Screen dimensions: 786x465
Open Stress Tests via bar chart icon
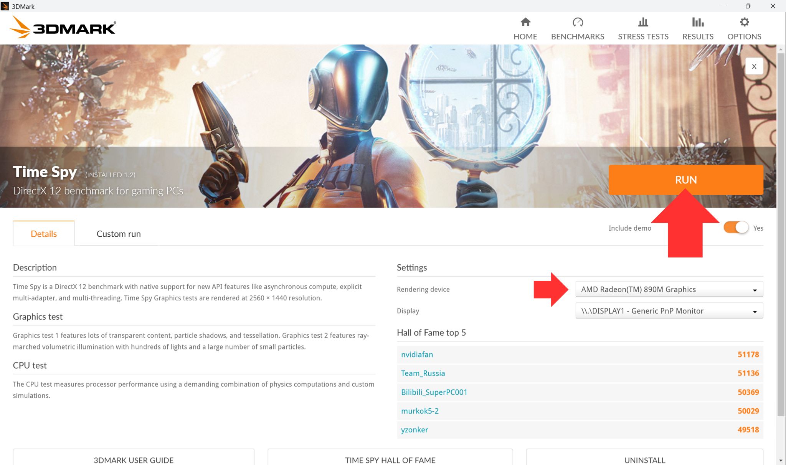pos(643,22)
